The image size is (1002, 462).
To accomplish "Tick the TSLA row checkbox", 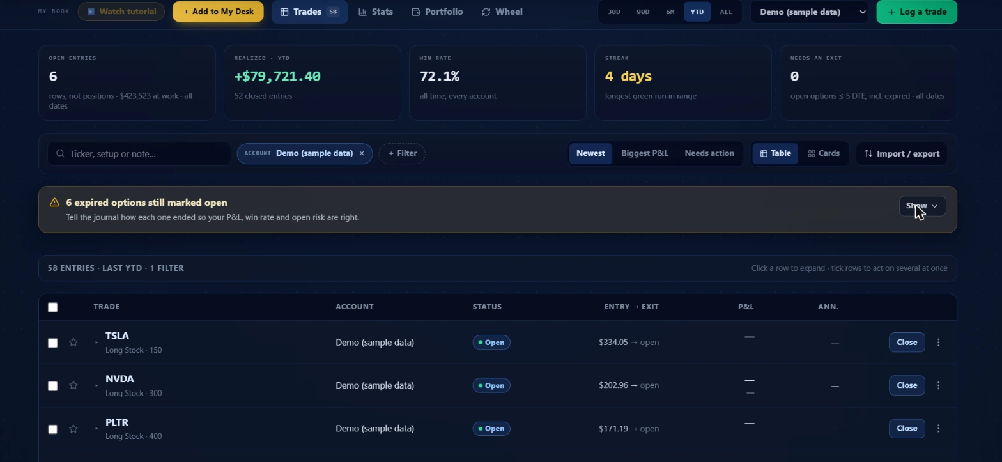I will (53, 343).
